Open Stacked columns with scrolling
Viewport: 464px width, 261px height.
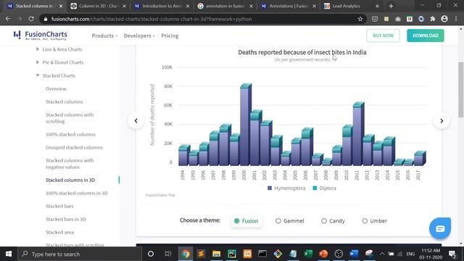pyautogui.click(x=70, y=118)
